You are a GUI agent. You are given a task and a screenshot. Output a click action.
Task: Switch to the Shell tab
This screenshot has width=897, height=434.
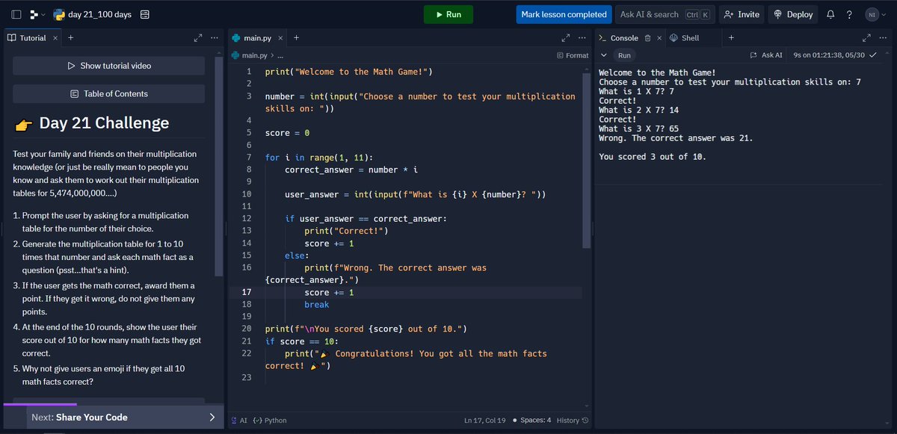(x=685, y=38)
